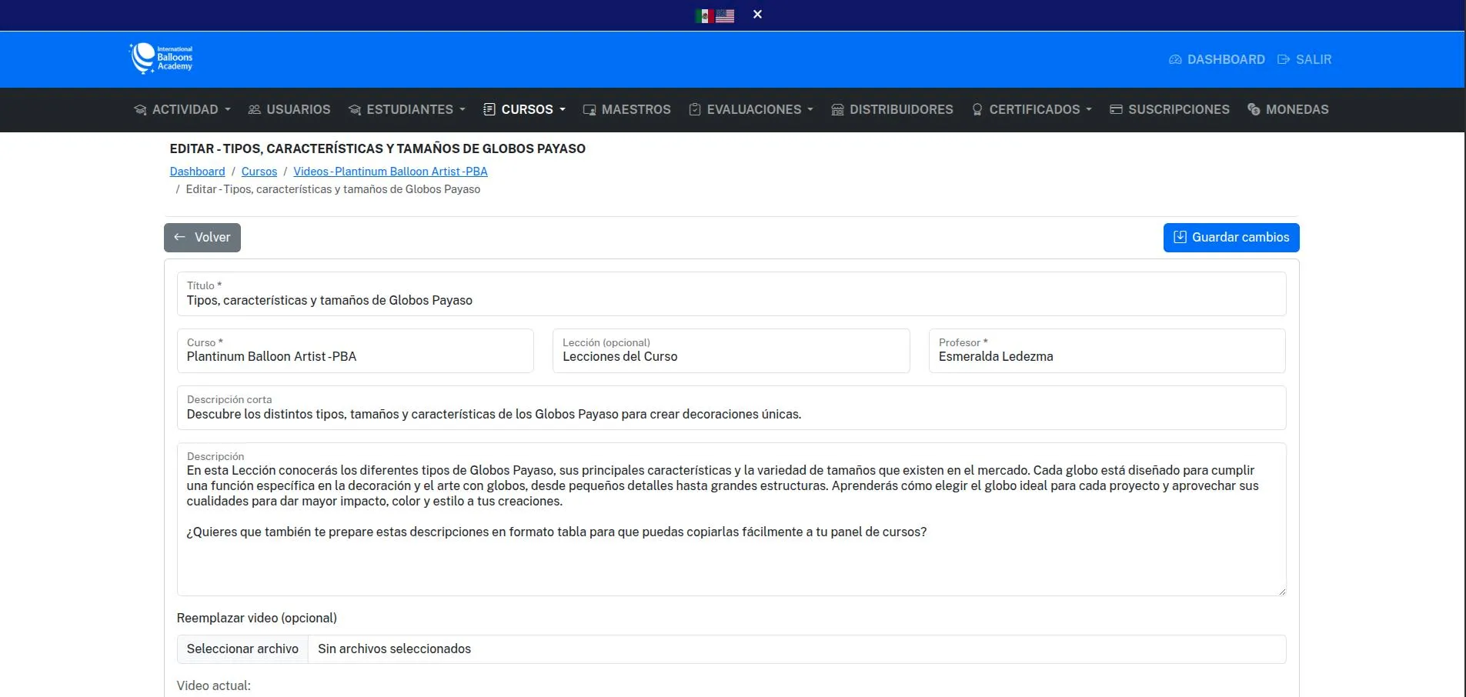This screenshot has height=697, width=1466.
Task: Click the 'Reemplazar video (opcional)' label
Action: [x=257, y=618]
